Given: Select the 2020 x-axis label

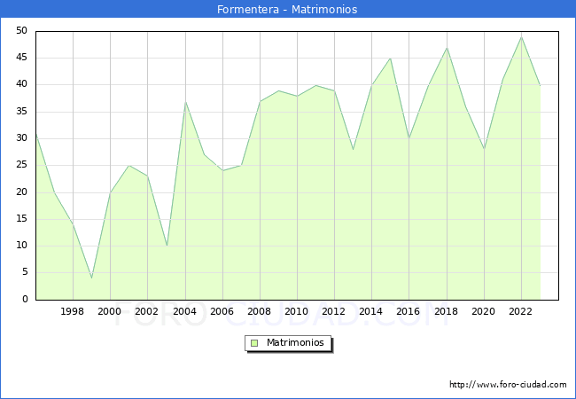Looking at the screenshot, I should click(x=484, y=311).
